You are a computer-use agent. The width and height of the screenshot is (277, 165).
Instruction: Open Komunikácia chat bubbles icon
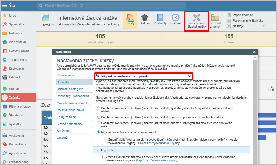(x=5, y=144)
